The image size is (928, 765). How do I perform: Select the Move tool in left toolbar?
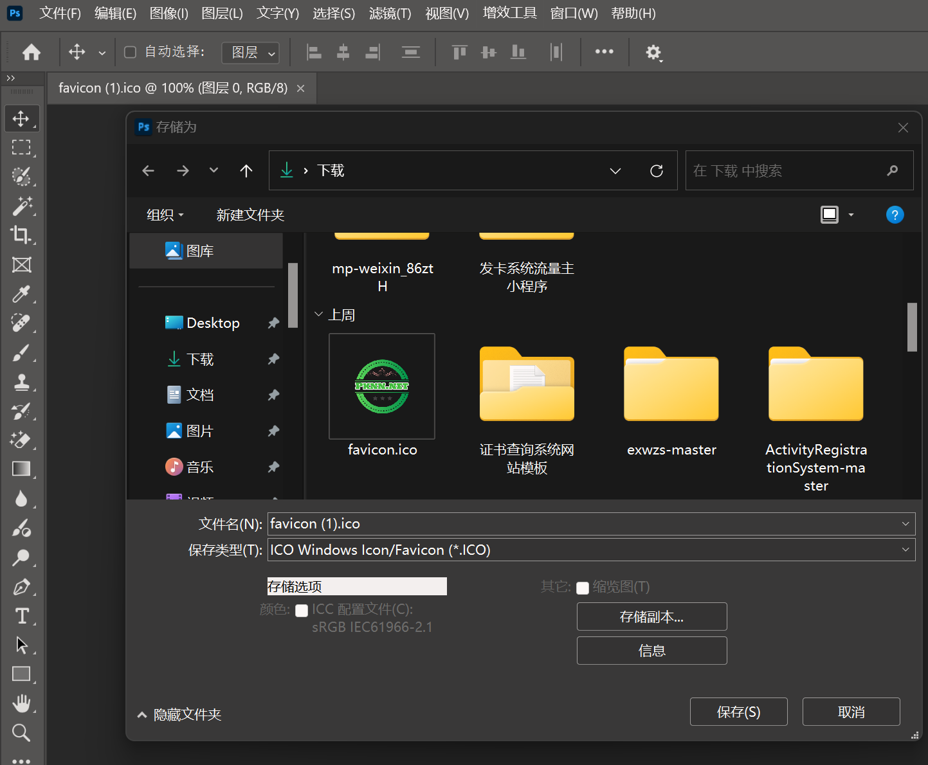21,119
